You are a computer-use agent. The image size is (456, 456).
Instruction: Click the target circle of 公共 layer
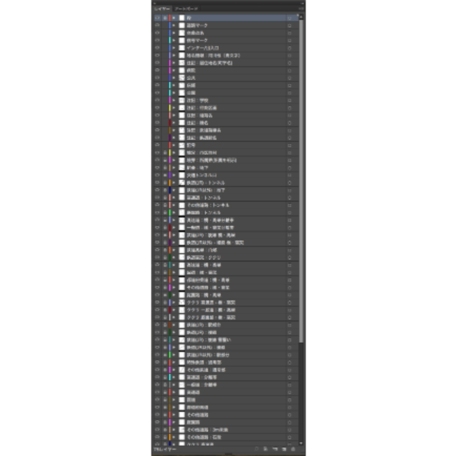[x=289, y=78]
